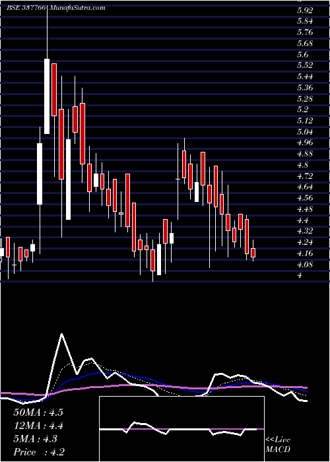Click the 4.72 price axis label
This screenshot has height=462, width=330.
pyautogui.click(x=305, y=176)
